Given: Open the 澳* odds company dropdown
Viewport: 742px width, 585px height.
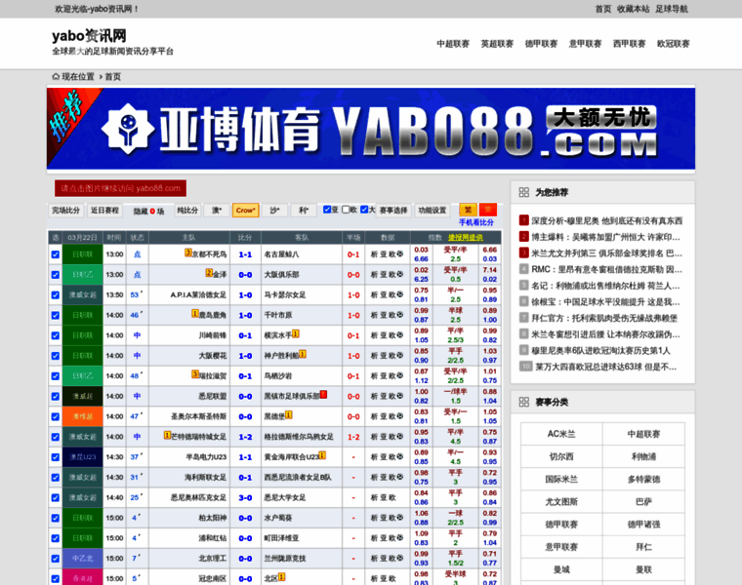Looking at the screenshot, I should tap(217, 211).
